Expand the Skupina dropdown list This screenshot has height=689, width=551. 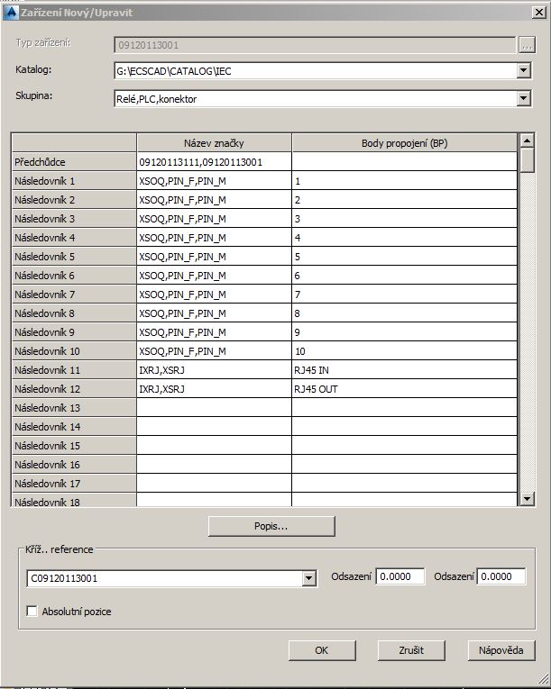point(523,98)
